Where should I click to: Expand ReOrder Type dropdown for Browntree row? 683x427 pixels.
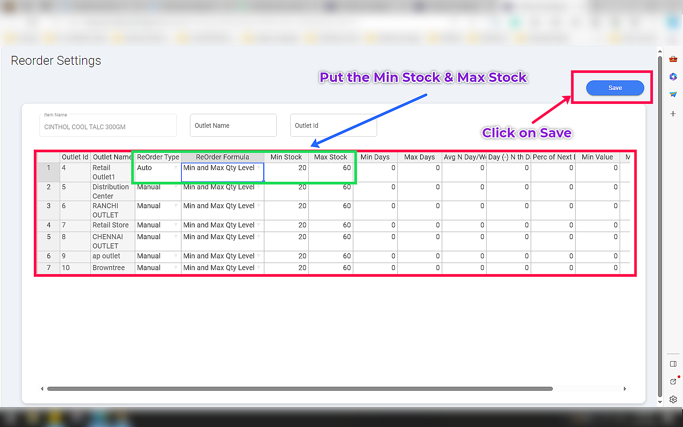(176, 268)
